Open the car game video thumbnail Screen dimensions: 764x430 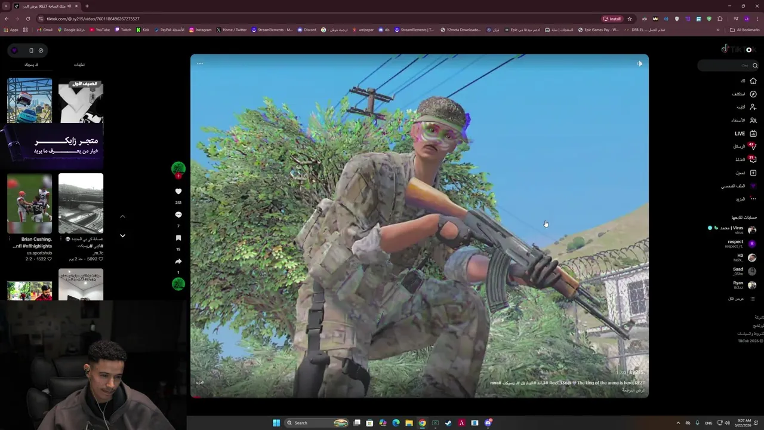click(29, 100)
